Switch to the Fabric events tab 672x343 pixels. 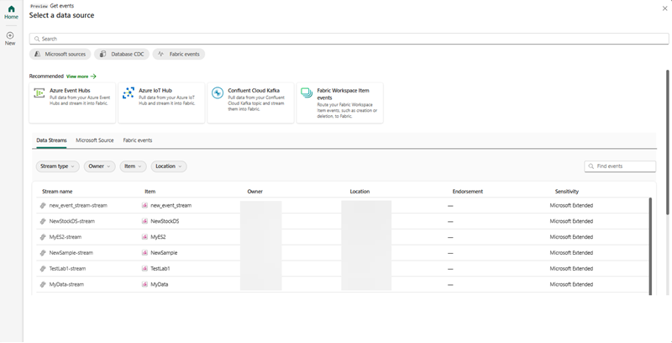point(138,140)
